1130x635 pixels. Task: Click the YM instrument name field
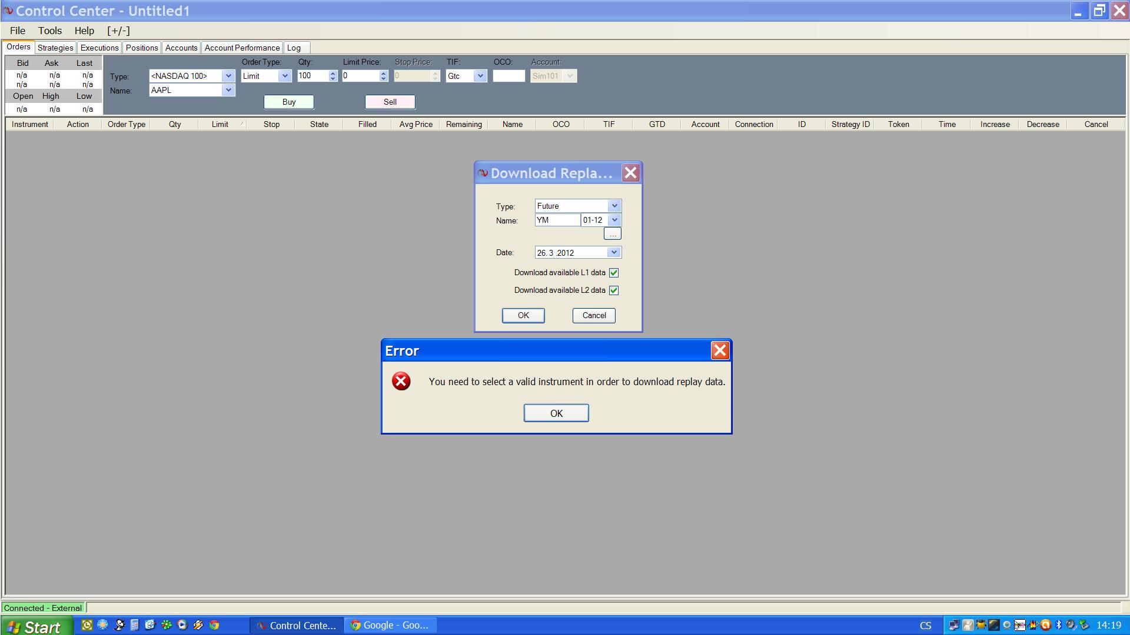[557, 220]
